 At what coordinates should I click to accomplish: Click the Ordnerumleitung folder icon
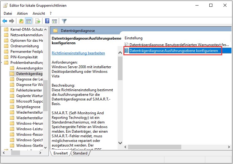(6, 46)
